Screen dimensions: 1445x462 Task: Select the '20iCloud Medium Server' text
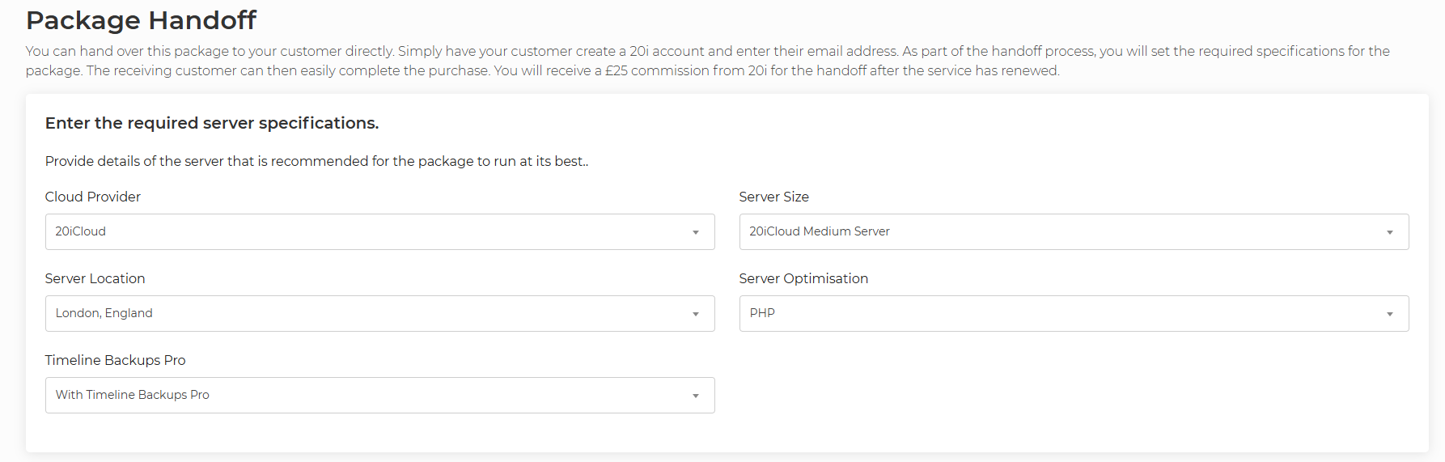pyautogui.click(x=819, y=231)
